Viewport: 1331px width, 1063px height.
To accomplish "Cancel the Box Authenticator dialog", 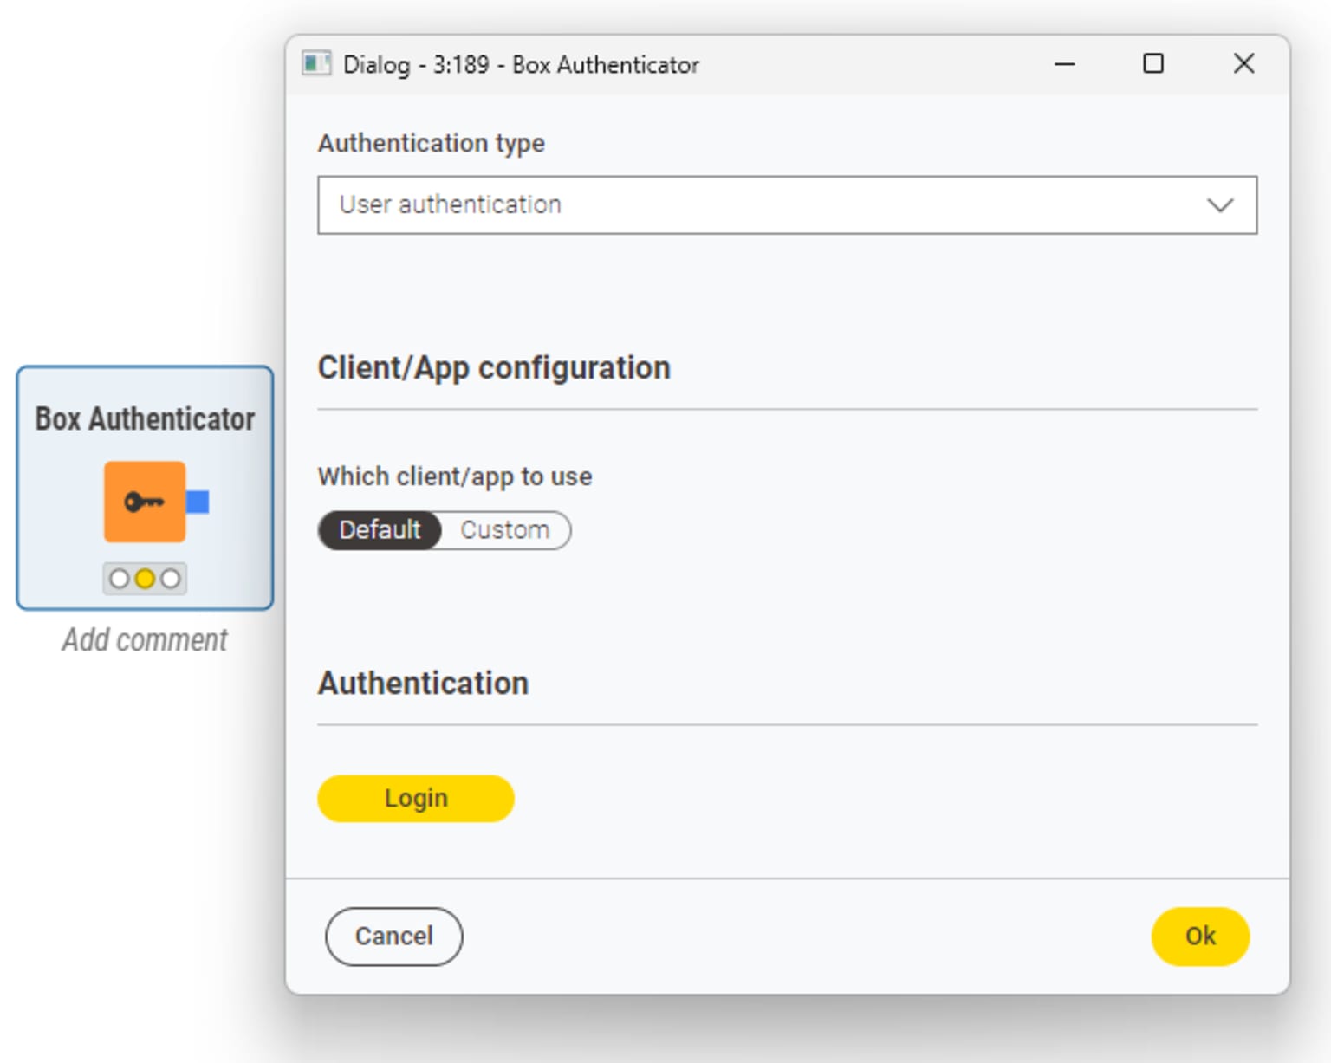I will [x=394, y=937].
